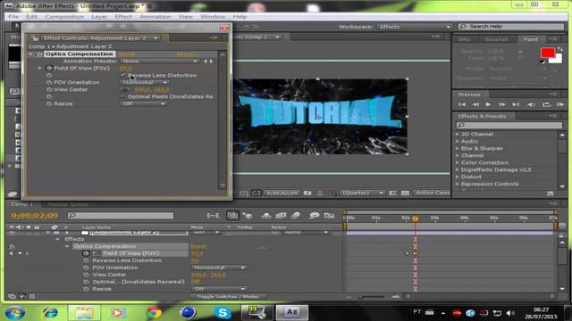Go to previous keyframe of Field Of View
The width and height of the screenshot is (572, 321).
click(11, 253)
